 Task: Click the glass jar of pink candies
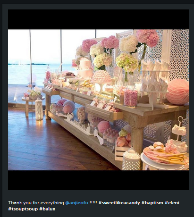[x=131, y=97]
